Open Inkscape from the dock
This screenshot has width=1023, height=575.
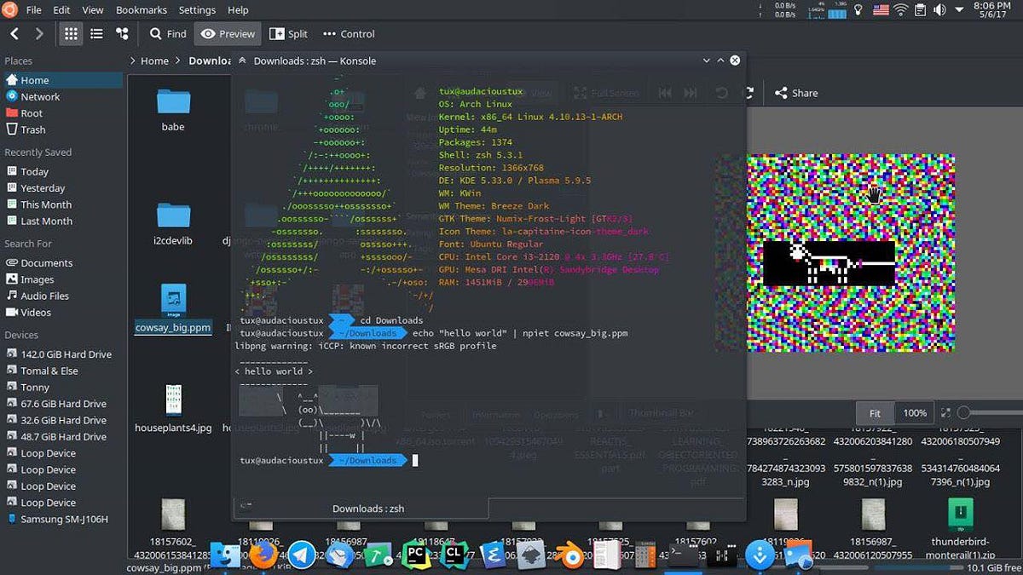(x=531, y=555)
